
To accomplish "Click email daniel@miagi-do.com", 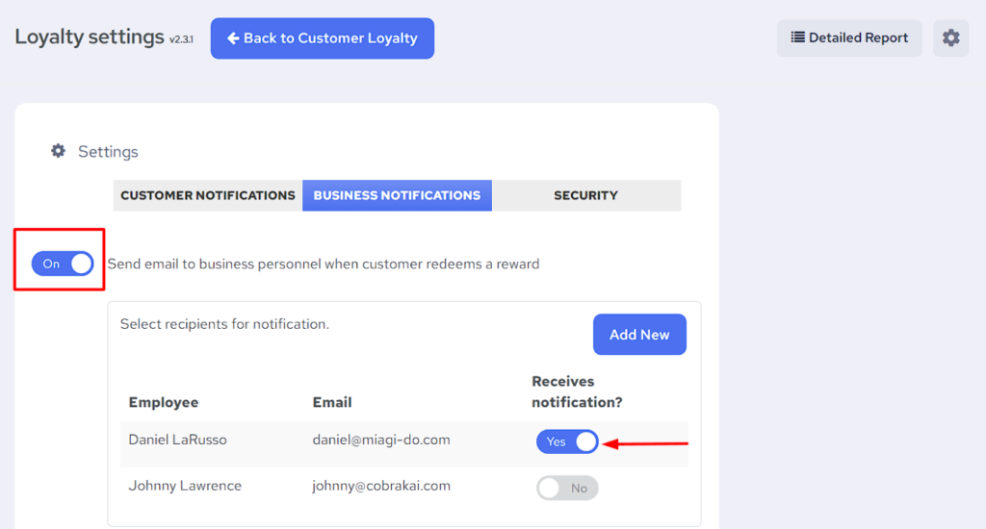I will pos(381,440).
